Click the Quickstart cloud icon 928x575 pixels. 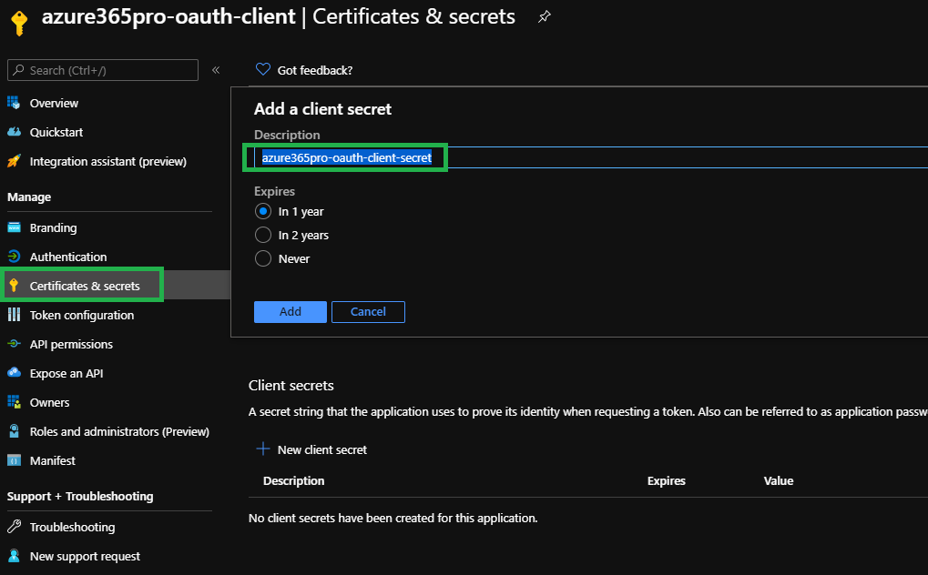click(14, 132)
